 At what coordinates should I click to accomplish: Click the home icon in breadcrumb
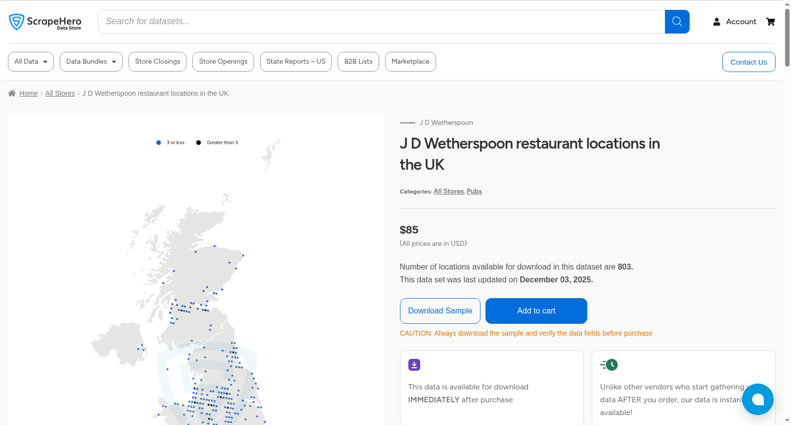[12, 93]
